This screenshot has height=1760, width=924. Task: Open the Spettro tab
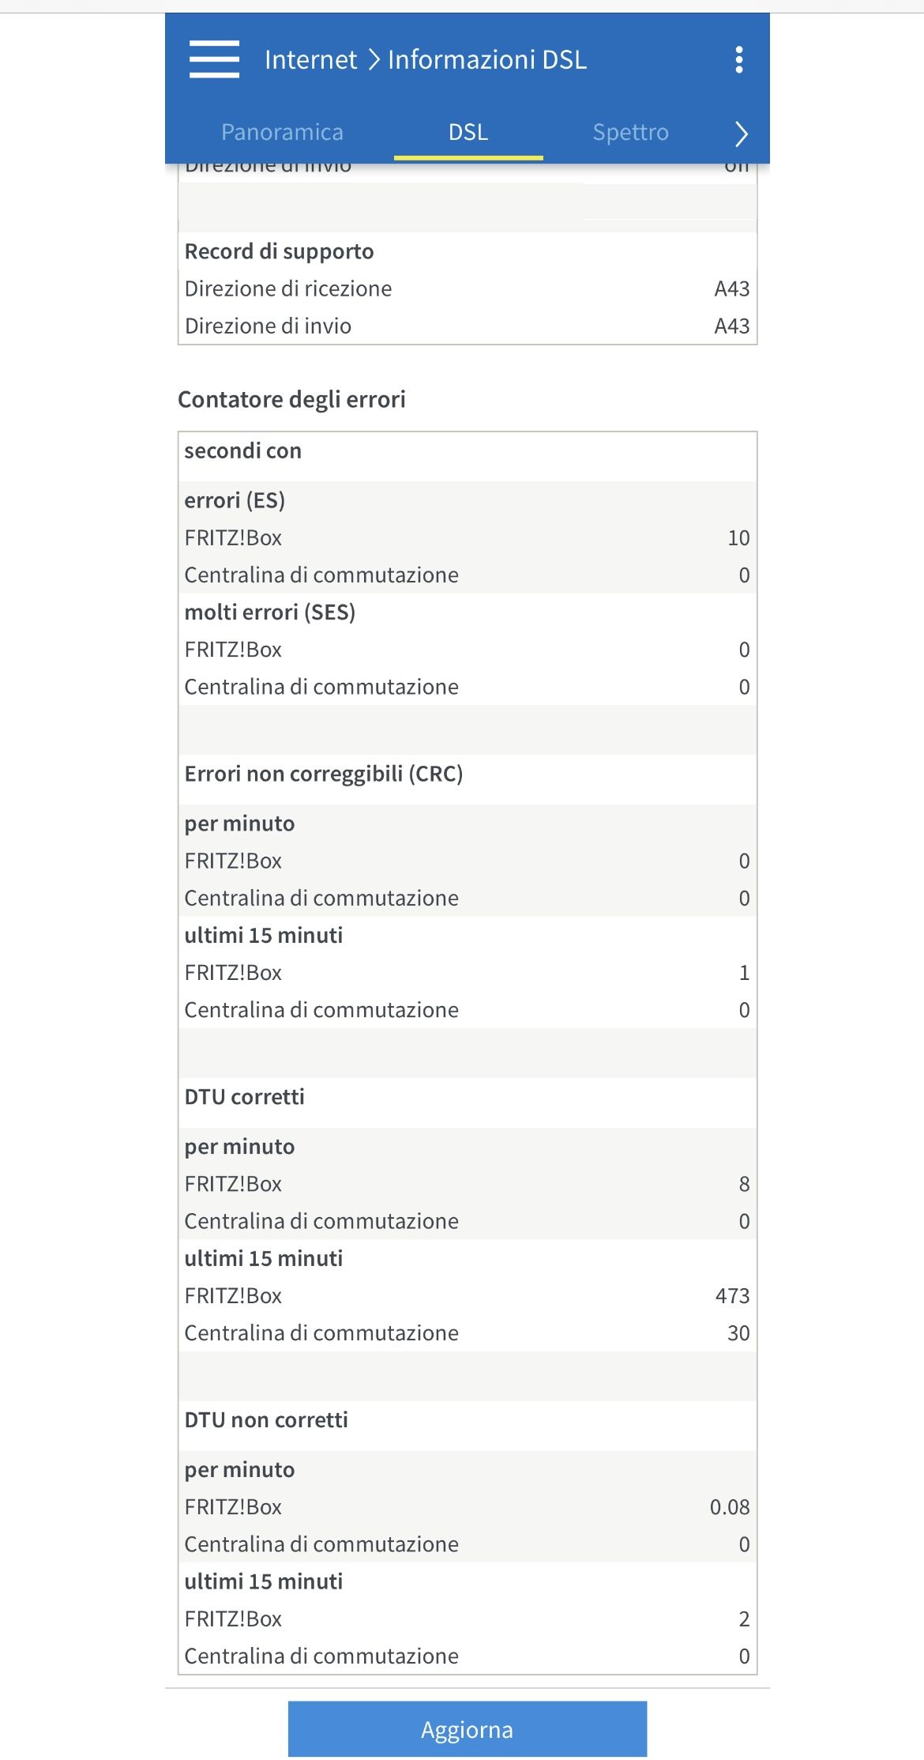click(630, 132)
